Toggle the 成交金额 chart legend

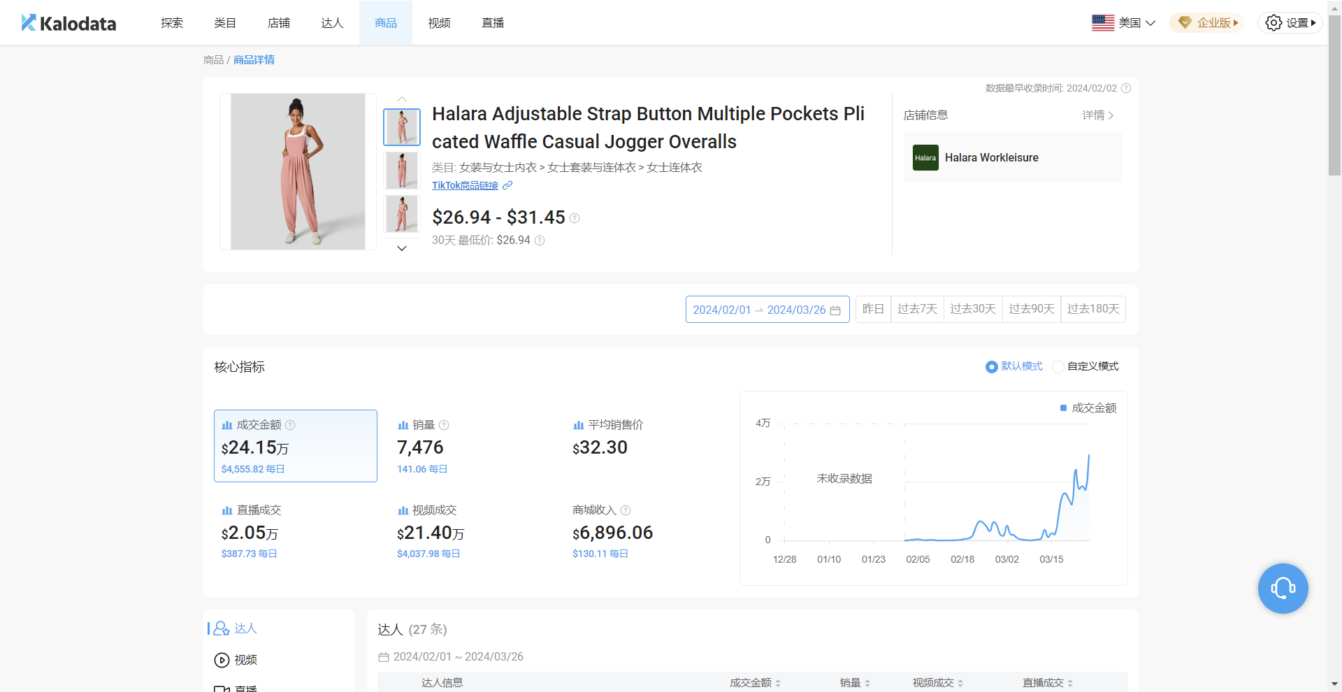pyautogui.click(x=1088, y=408)
